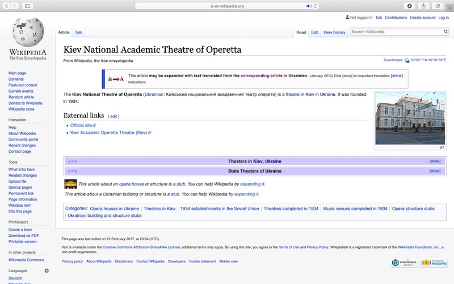Click the coordinates globe map icon

[x=407, y=60]
